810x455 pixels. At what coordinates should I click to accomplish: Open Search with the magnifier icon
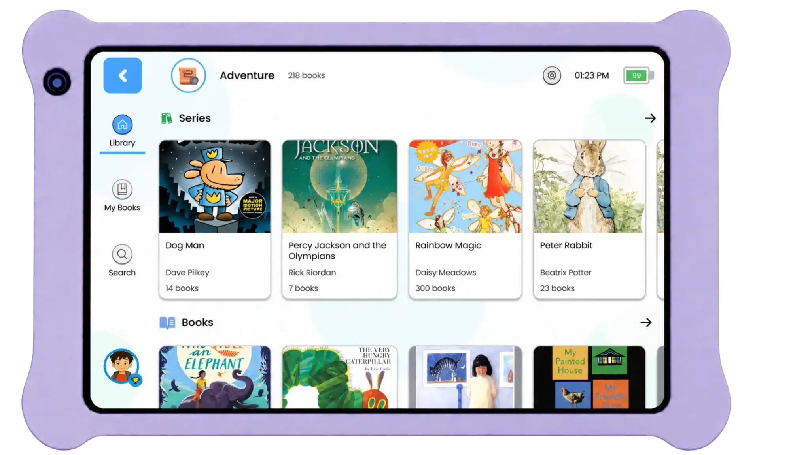122,254
